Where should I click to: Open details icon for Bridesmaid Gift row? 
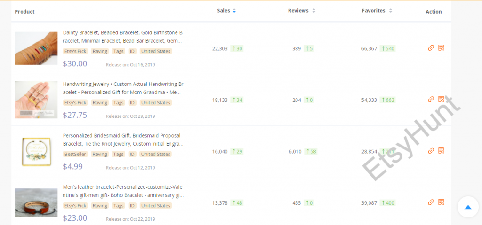coord(441,151)
